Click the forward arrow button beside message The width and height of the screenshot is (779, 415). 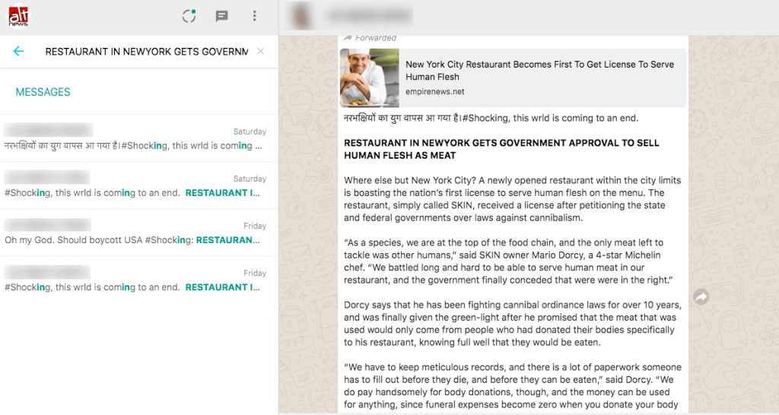coord(701,297)
